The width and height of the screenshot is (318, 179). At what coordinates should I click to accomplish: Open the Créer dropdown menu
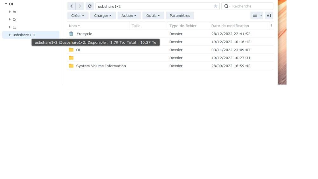pos(78,16)
